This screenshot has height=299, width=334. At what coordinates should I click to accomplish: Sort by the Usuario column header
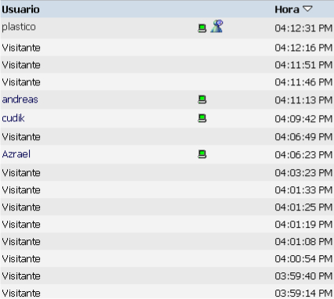coord(20,9)
